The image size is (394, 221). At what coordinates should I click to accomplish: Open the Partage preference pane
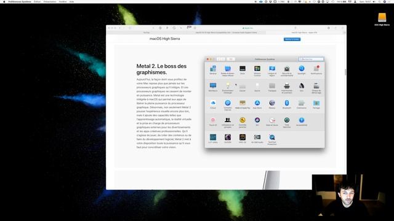(x=316, y=104)
